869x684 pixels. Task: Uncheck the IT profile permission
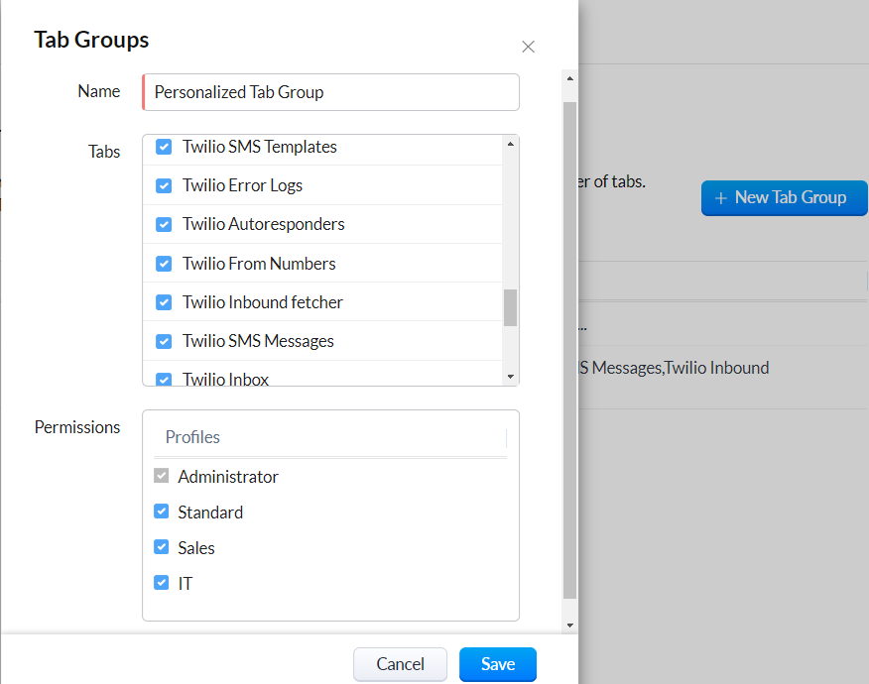tap(162, 582)
